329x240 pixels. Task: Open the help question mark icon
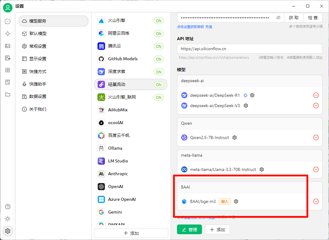point(8,207)
